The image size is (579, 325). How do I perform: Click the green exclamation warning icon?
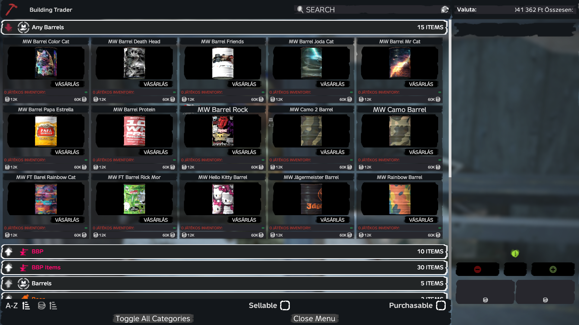[515, 254]
